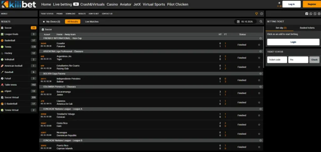This screenshot has height=152, width=321.
Task: Click the trophy icon in top bar
Action: coord(256,14)
